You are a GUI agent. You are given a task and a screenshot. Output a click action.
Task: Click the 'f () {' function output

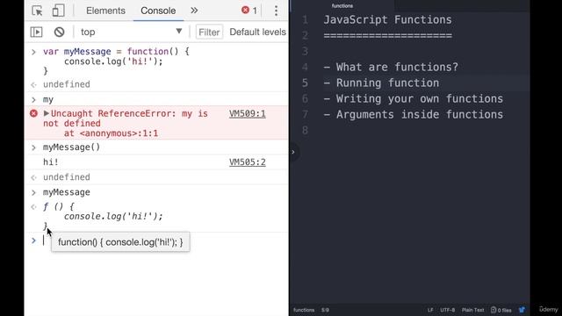tap(59, 206)
